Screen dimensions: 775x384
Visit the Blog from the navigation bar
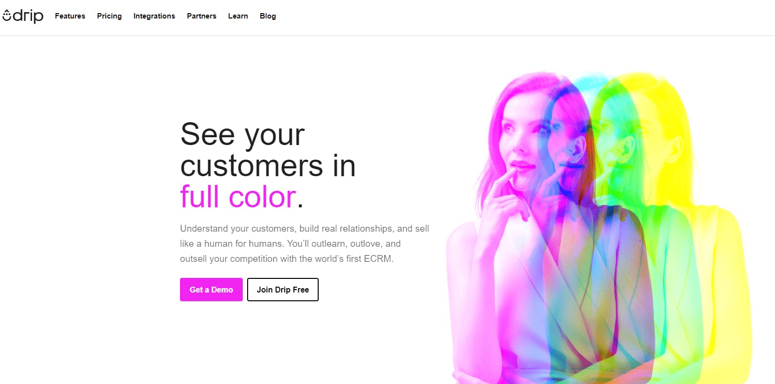[268, 16]
